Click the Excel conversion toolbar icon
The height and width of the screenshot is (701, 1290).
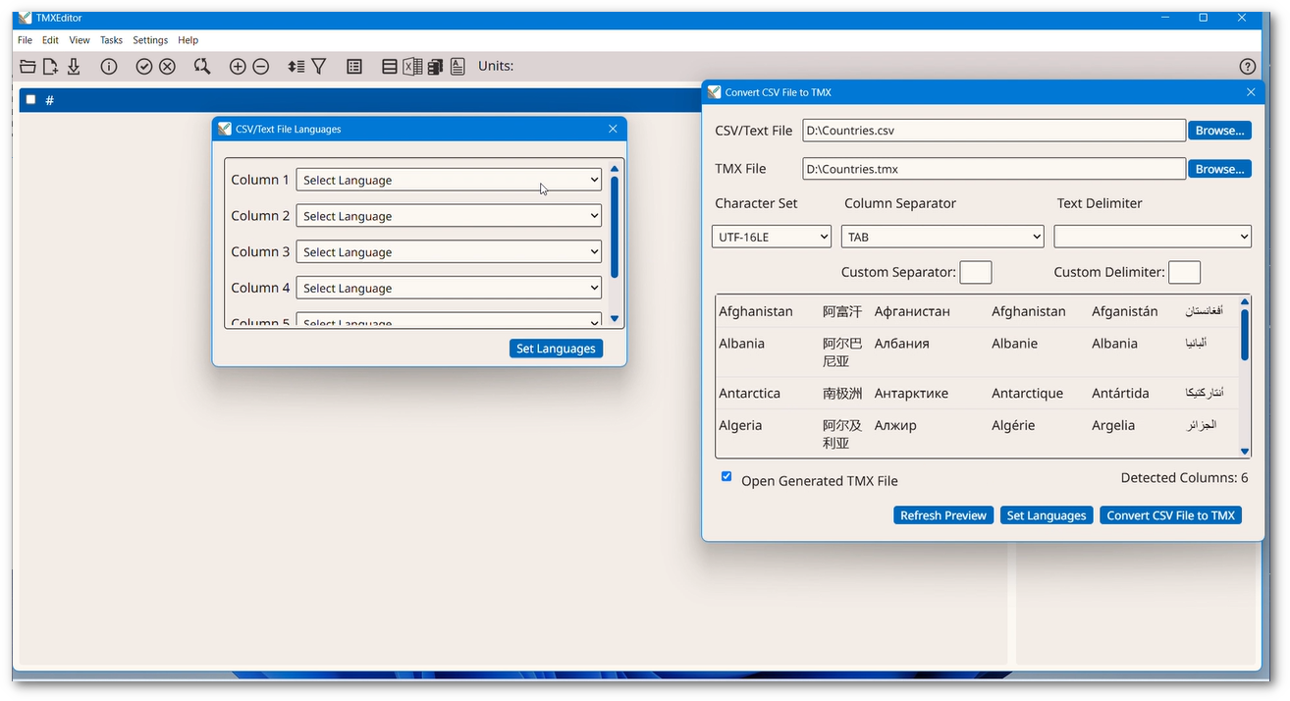click(x=412, y=67)
